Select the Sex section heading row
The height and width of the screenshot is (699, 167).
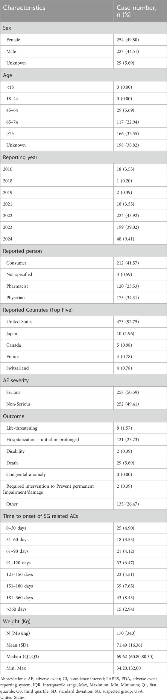click(83, 28)
